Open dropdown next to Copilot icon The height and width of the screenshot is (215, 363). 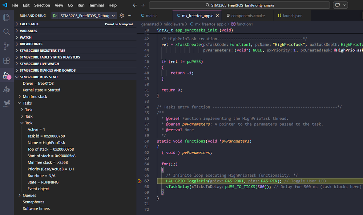[x=344, y=5]
